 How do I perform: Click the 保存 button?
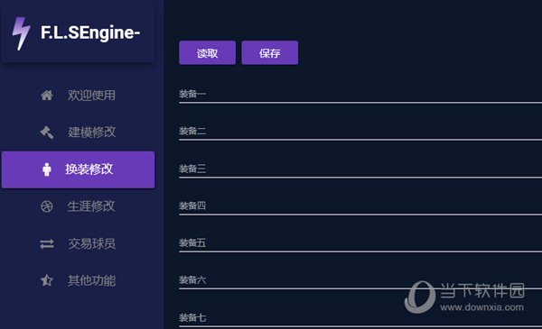(269, 53)
